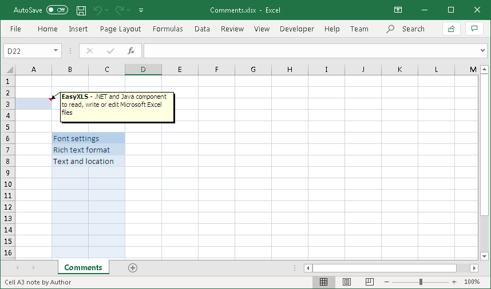Viewport: 491px width, 289px height.
Task: Open Customize Quick Access Toolbar dropdown
Action: point(141,10)
